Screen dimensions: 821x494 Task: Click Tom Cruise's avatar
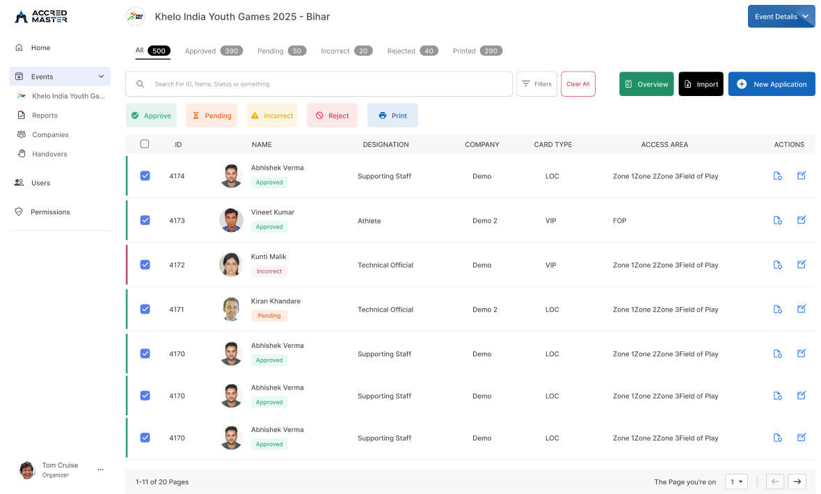tap(27, 470)
